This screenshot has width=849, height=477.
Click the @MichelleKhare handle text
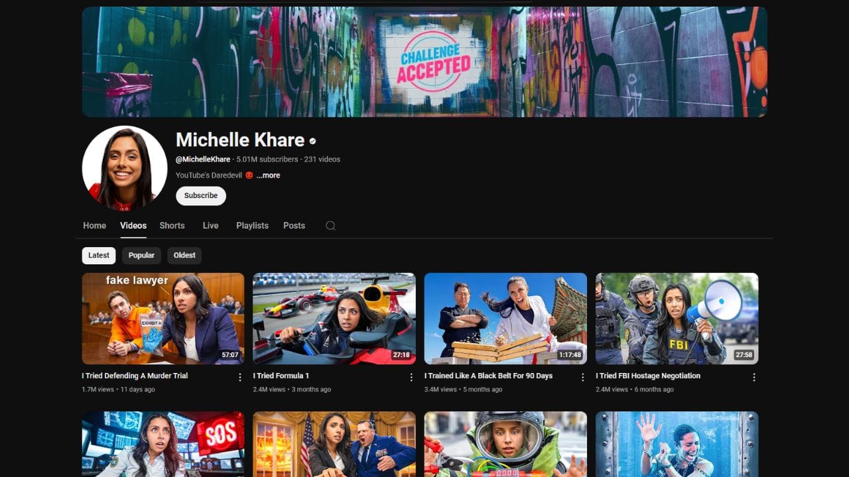[203, 160]
